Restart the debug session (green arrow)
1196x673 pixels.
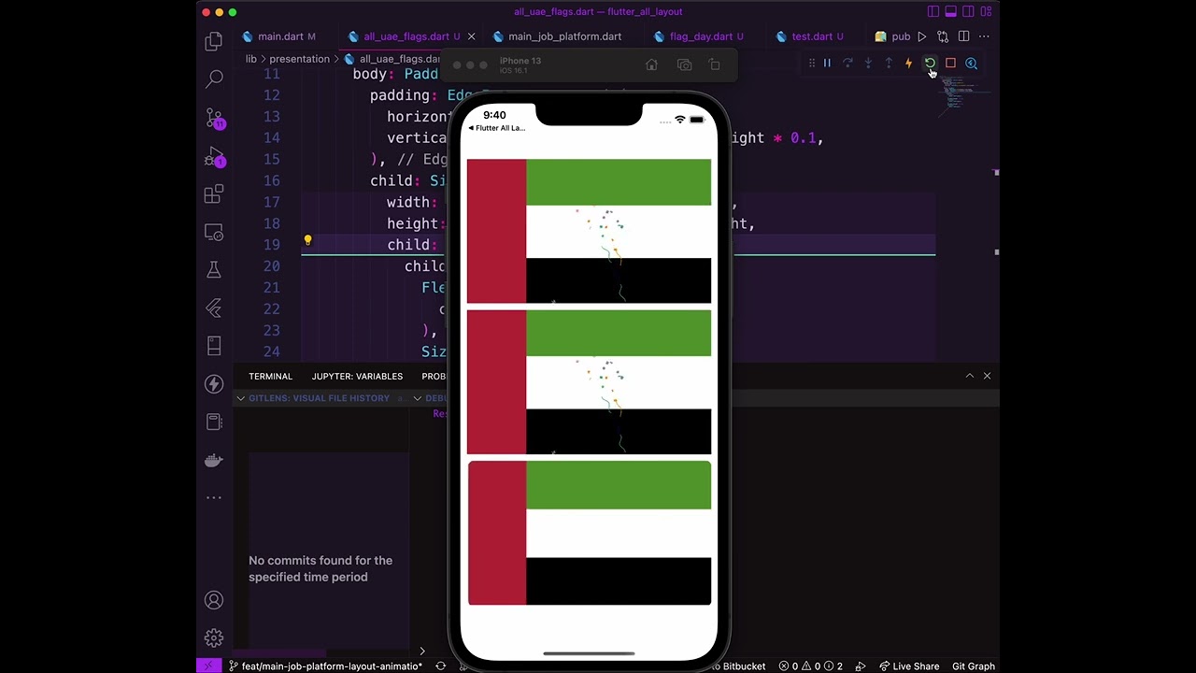[930, 64]
